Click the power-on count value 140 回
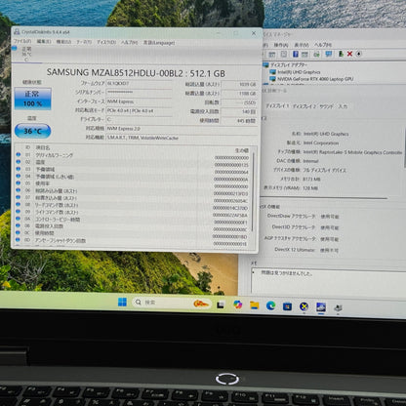406x406 pixels. tap(239, 111)
